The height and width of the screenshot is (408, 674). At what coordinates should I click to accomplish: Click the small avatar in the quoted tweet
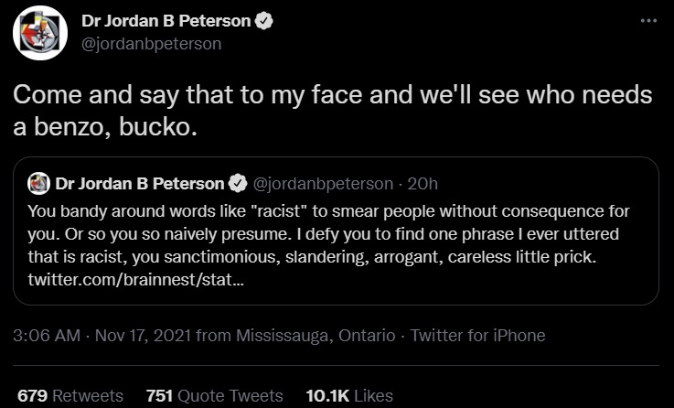pyautogui.click(x=38, y=184)
